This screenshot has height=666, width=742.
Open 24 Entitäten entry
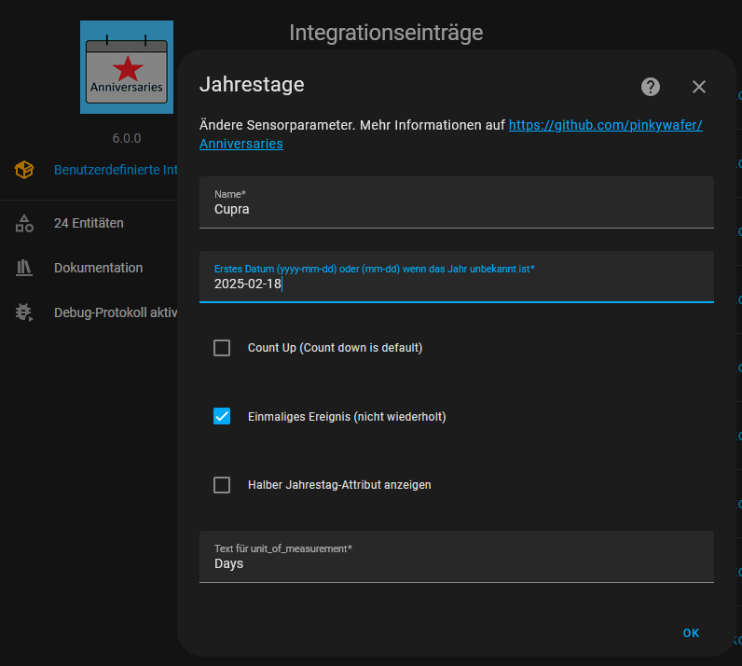pyautogui.click(x=89, y=223)
